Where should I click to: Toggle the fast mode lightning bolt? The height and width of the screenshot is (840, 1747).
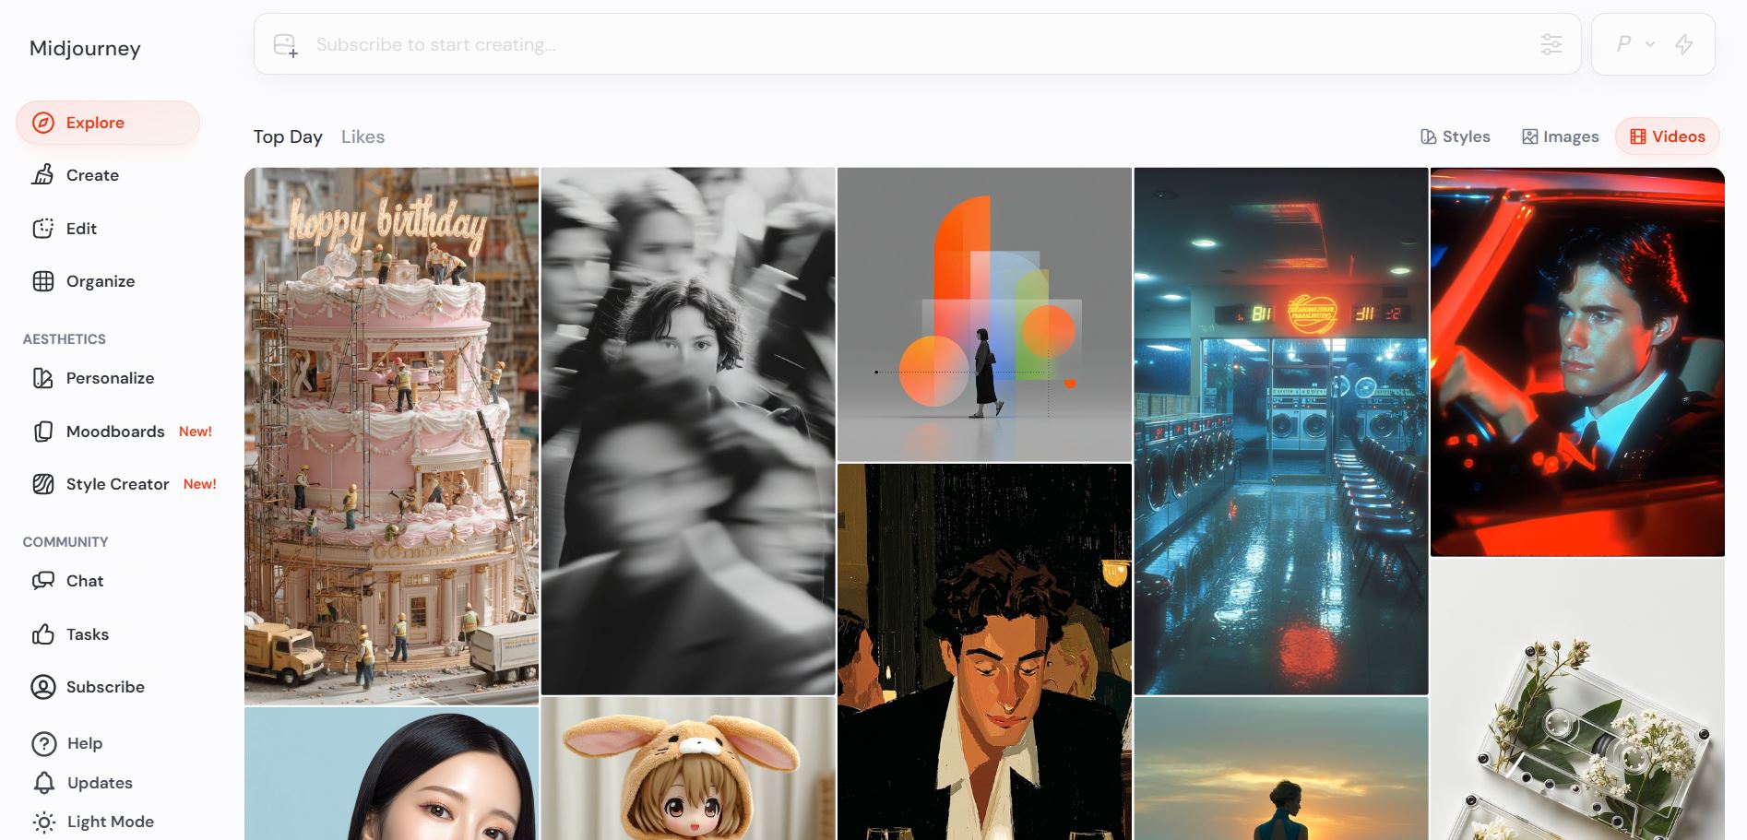coord(1684,44)
